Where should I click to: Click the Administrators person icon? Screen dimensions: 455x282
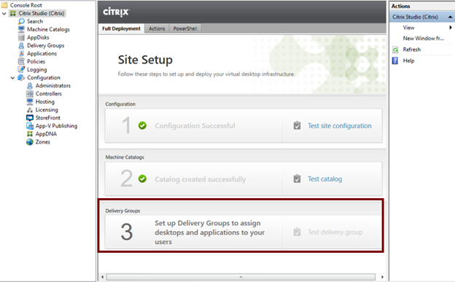[x=30, y=86]
